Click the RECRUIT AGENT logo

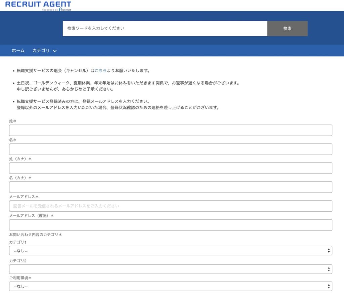click(38, 5)
